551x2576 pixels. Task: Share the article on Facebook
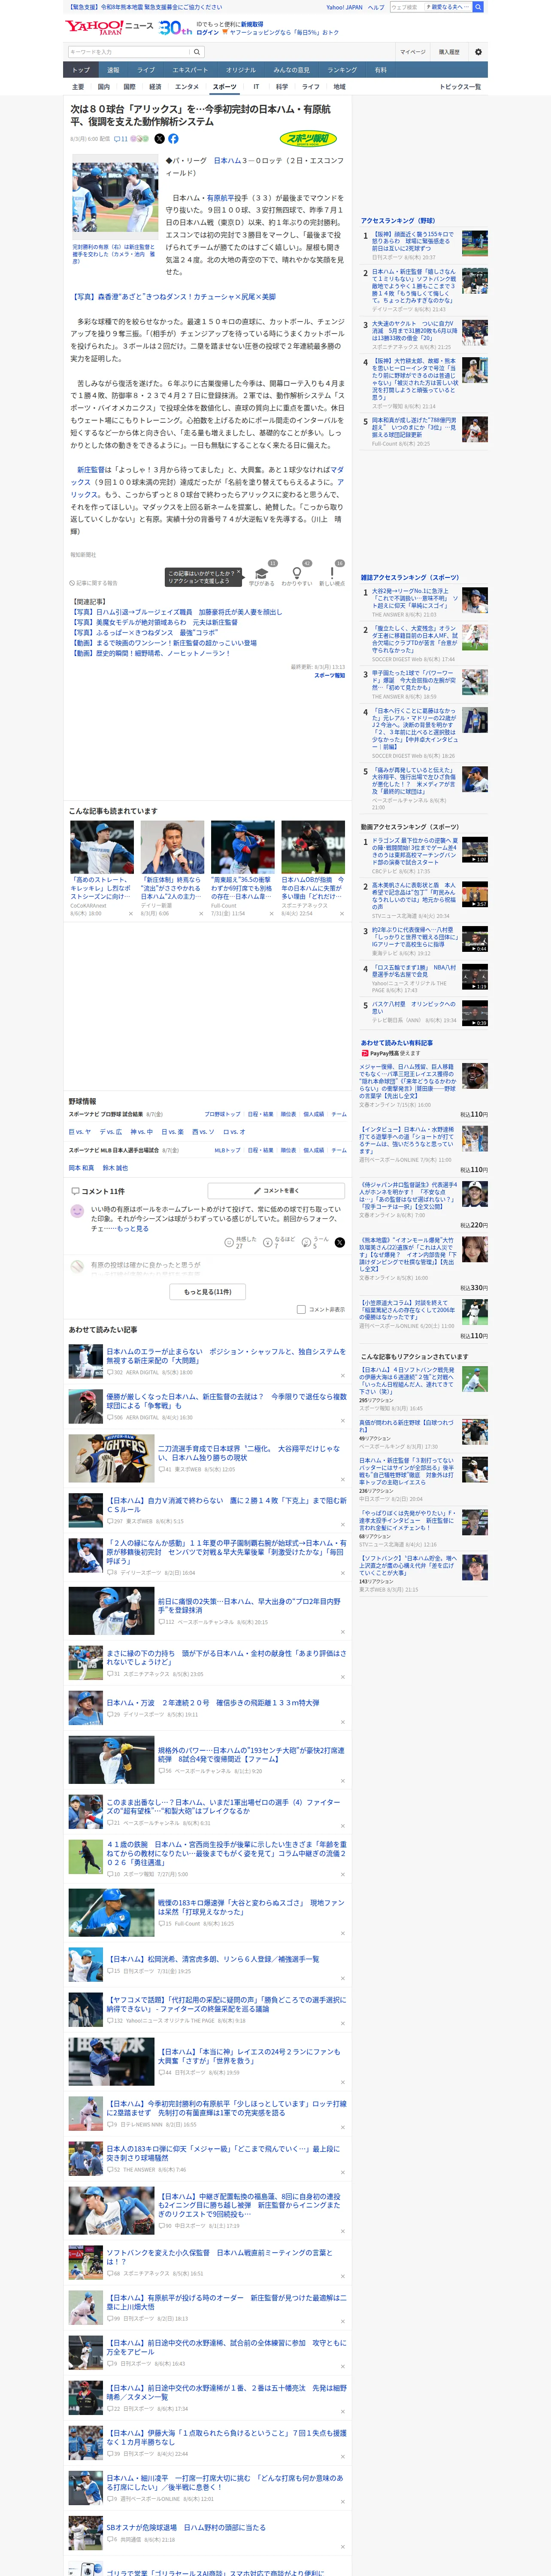click(x=173, y=139)
